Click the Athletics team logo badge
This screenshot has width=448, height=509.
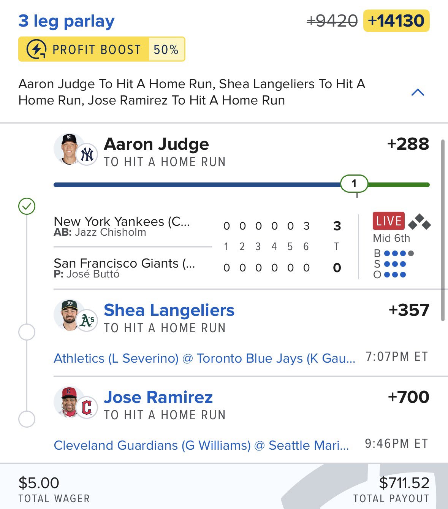pyautogui.click(x=87, y=321)
